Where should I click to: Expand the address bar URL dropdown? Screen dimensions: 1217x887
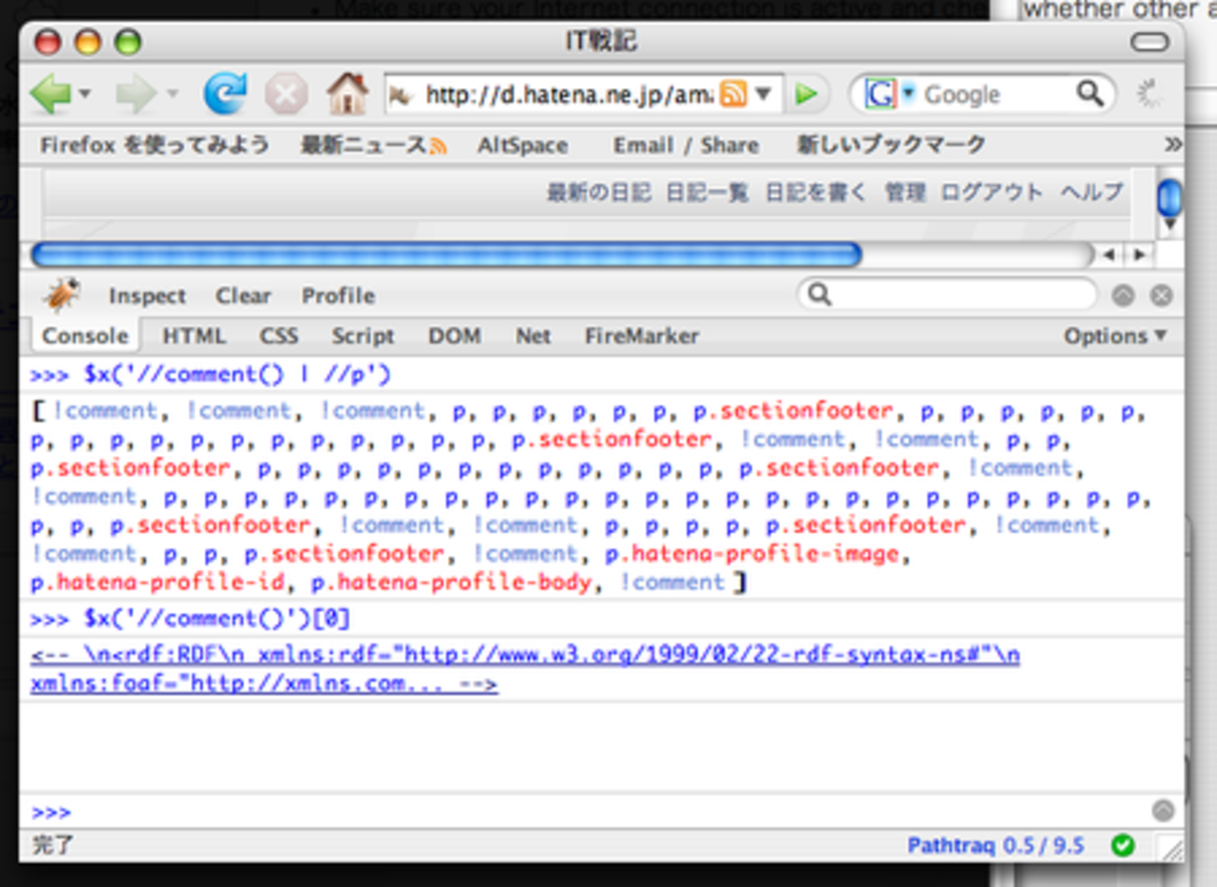(x=764, y=94)
